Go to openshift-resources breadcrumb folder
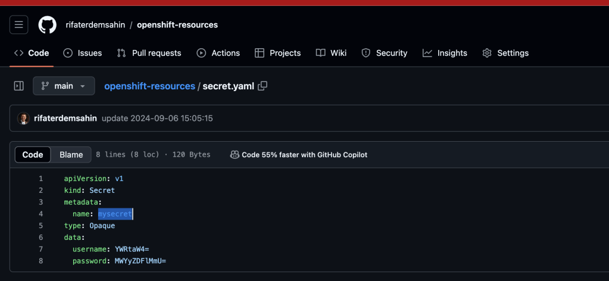 pyautogui.click(x=149, y=86)
